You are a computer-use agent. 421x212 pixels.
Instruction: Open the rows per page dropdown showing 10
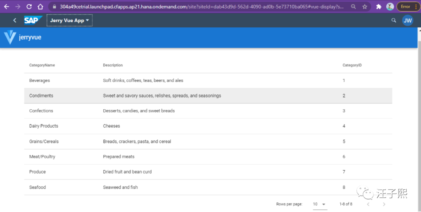(320, 204)
